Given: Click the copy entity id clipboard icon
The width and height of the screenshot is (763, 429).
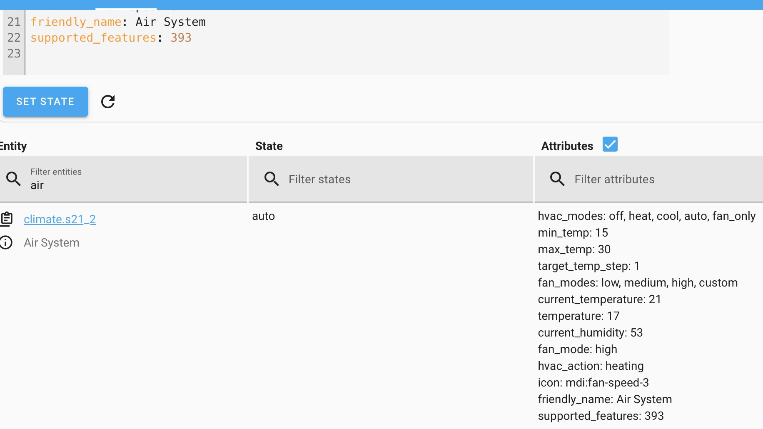Looking at the screenshot, I should pos(7,218).
